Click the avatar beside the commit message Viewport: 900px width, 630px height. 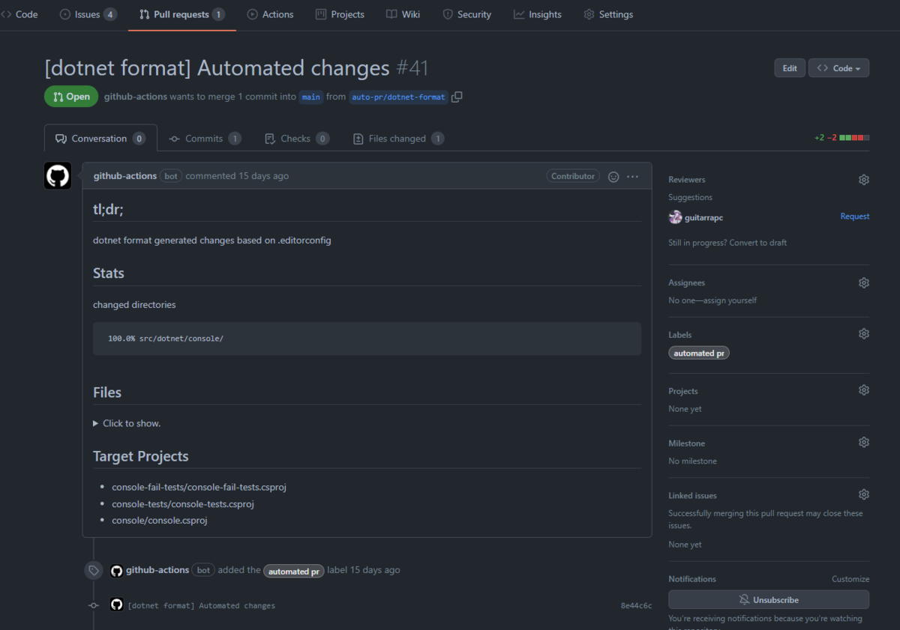[116, 605]
